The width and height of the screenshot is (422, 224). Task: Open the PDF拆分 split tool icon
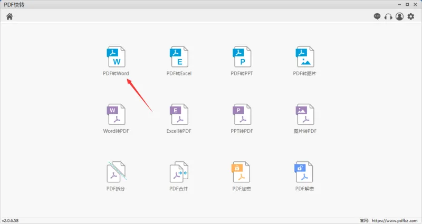(116, 172)
